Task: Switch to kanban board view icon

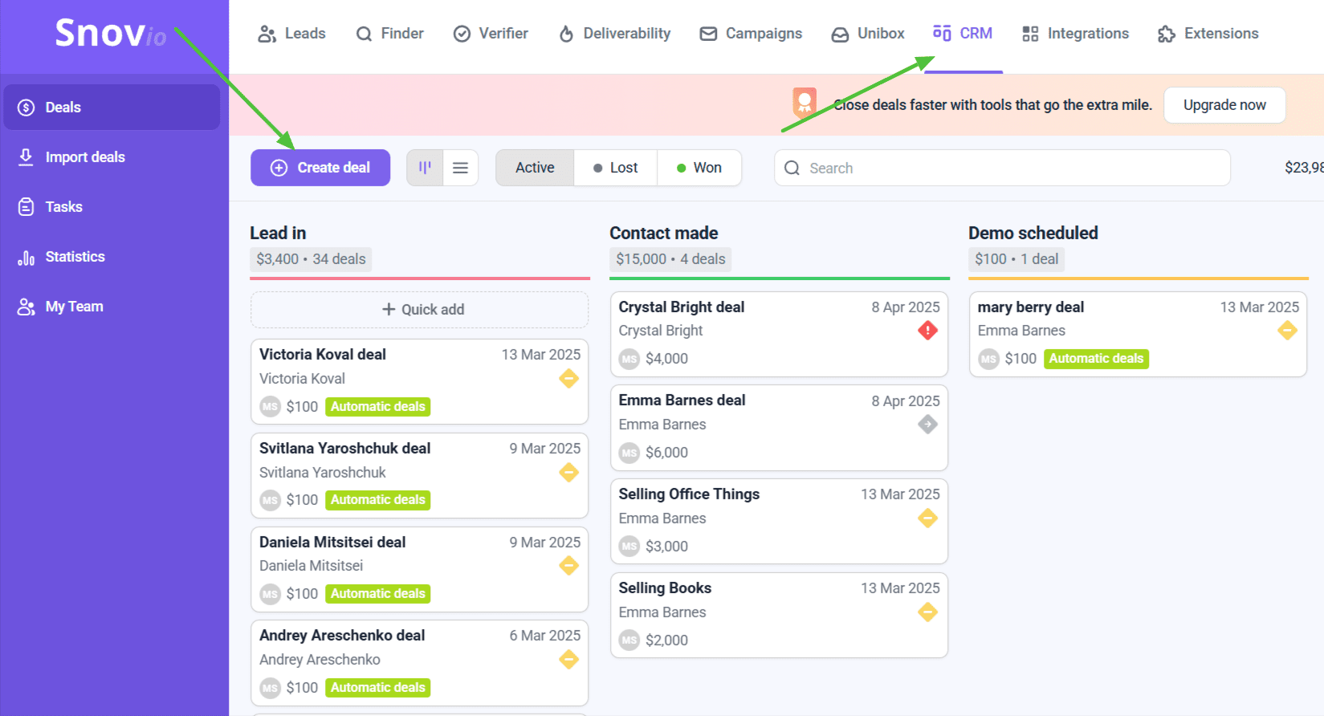Action: (x=425, y=168)
